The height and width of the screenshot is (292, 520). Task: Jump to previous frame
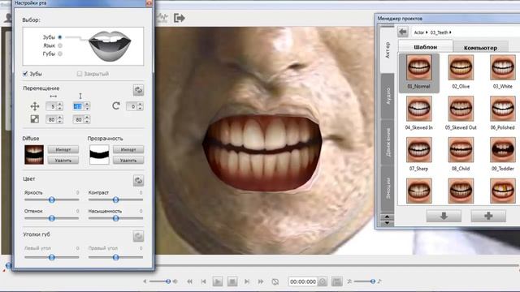[204, 281]
